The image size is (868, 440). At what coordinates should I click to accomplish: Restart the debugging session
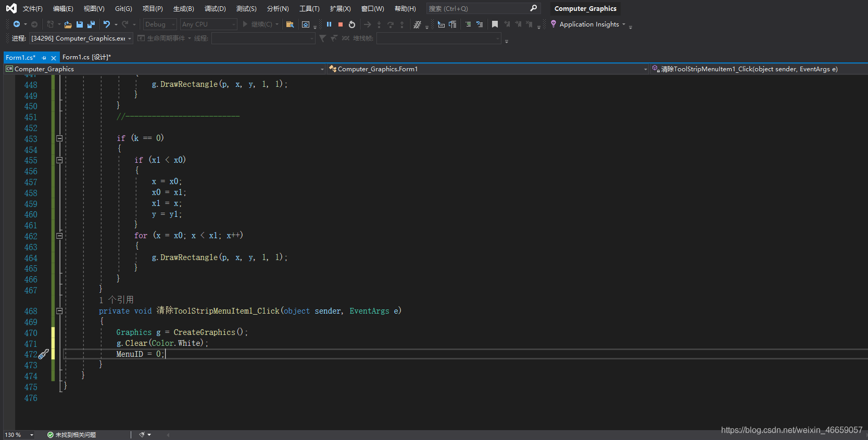coord(352,24)
